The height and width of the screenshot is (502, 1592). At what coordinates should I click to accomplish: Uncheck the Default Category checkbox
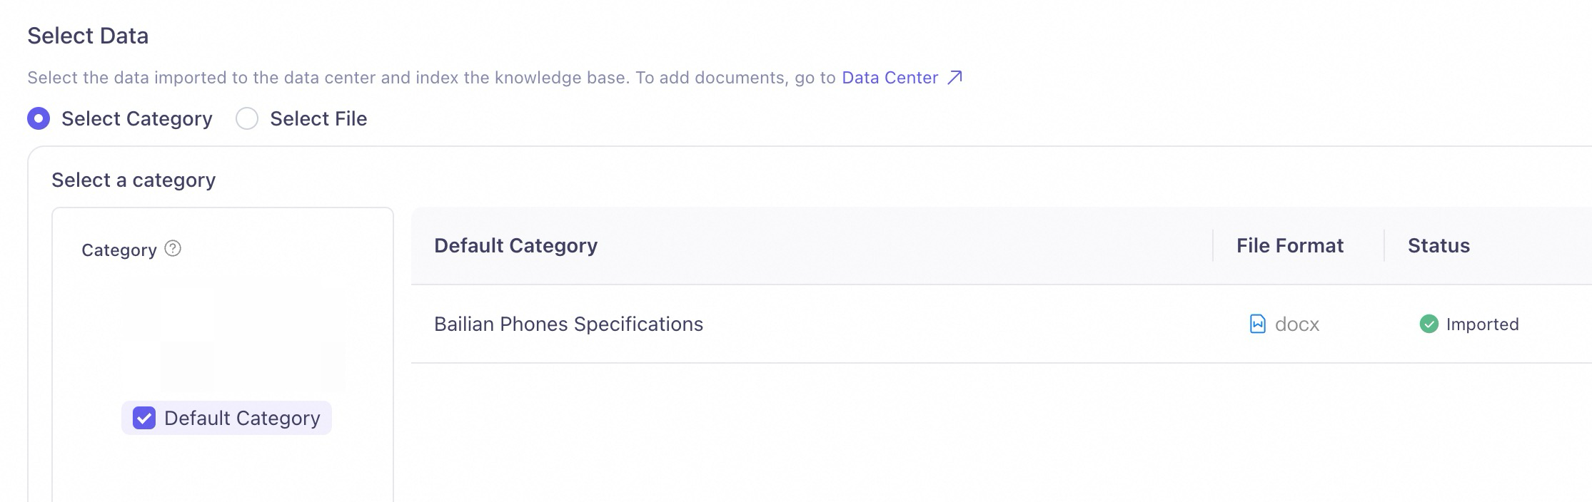coord(144,418)
